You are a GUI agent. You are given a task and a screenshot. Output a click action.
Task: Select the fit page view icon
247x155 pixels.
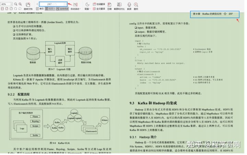(11, 9)
